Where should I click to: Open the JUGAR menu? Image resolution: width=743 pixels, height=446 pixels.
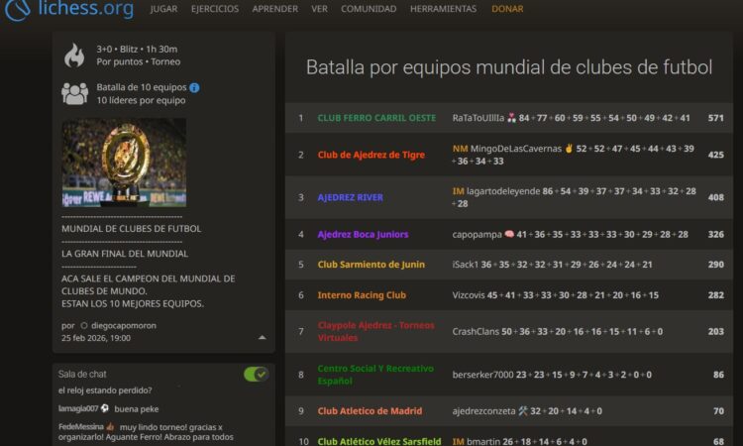coord(163,9)
